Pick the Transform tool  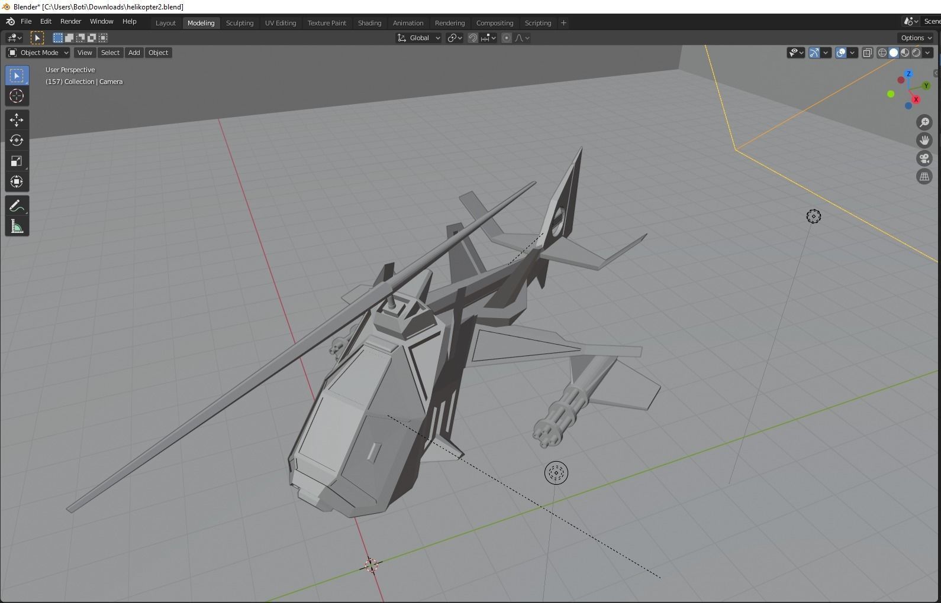(x=17, y=181)
